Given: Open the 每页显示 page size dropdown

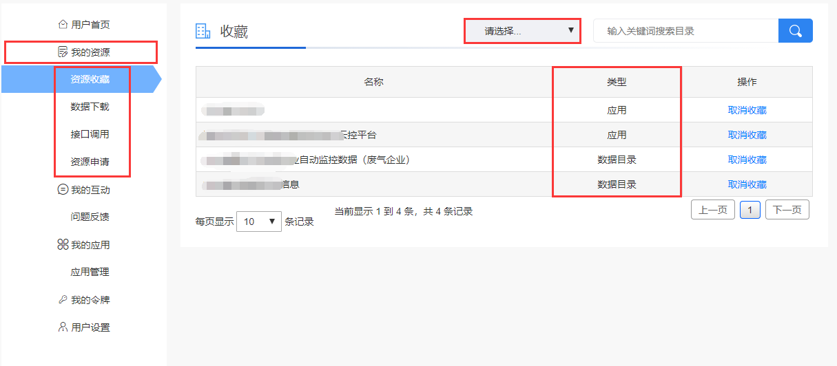Looking at the screenshot, I should click(258, 222).
